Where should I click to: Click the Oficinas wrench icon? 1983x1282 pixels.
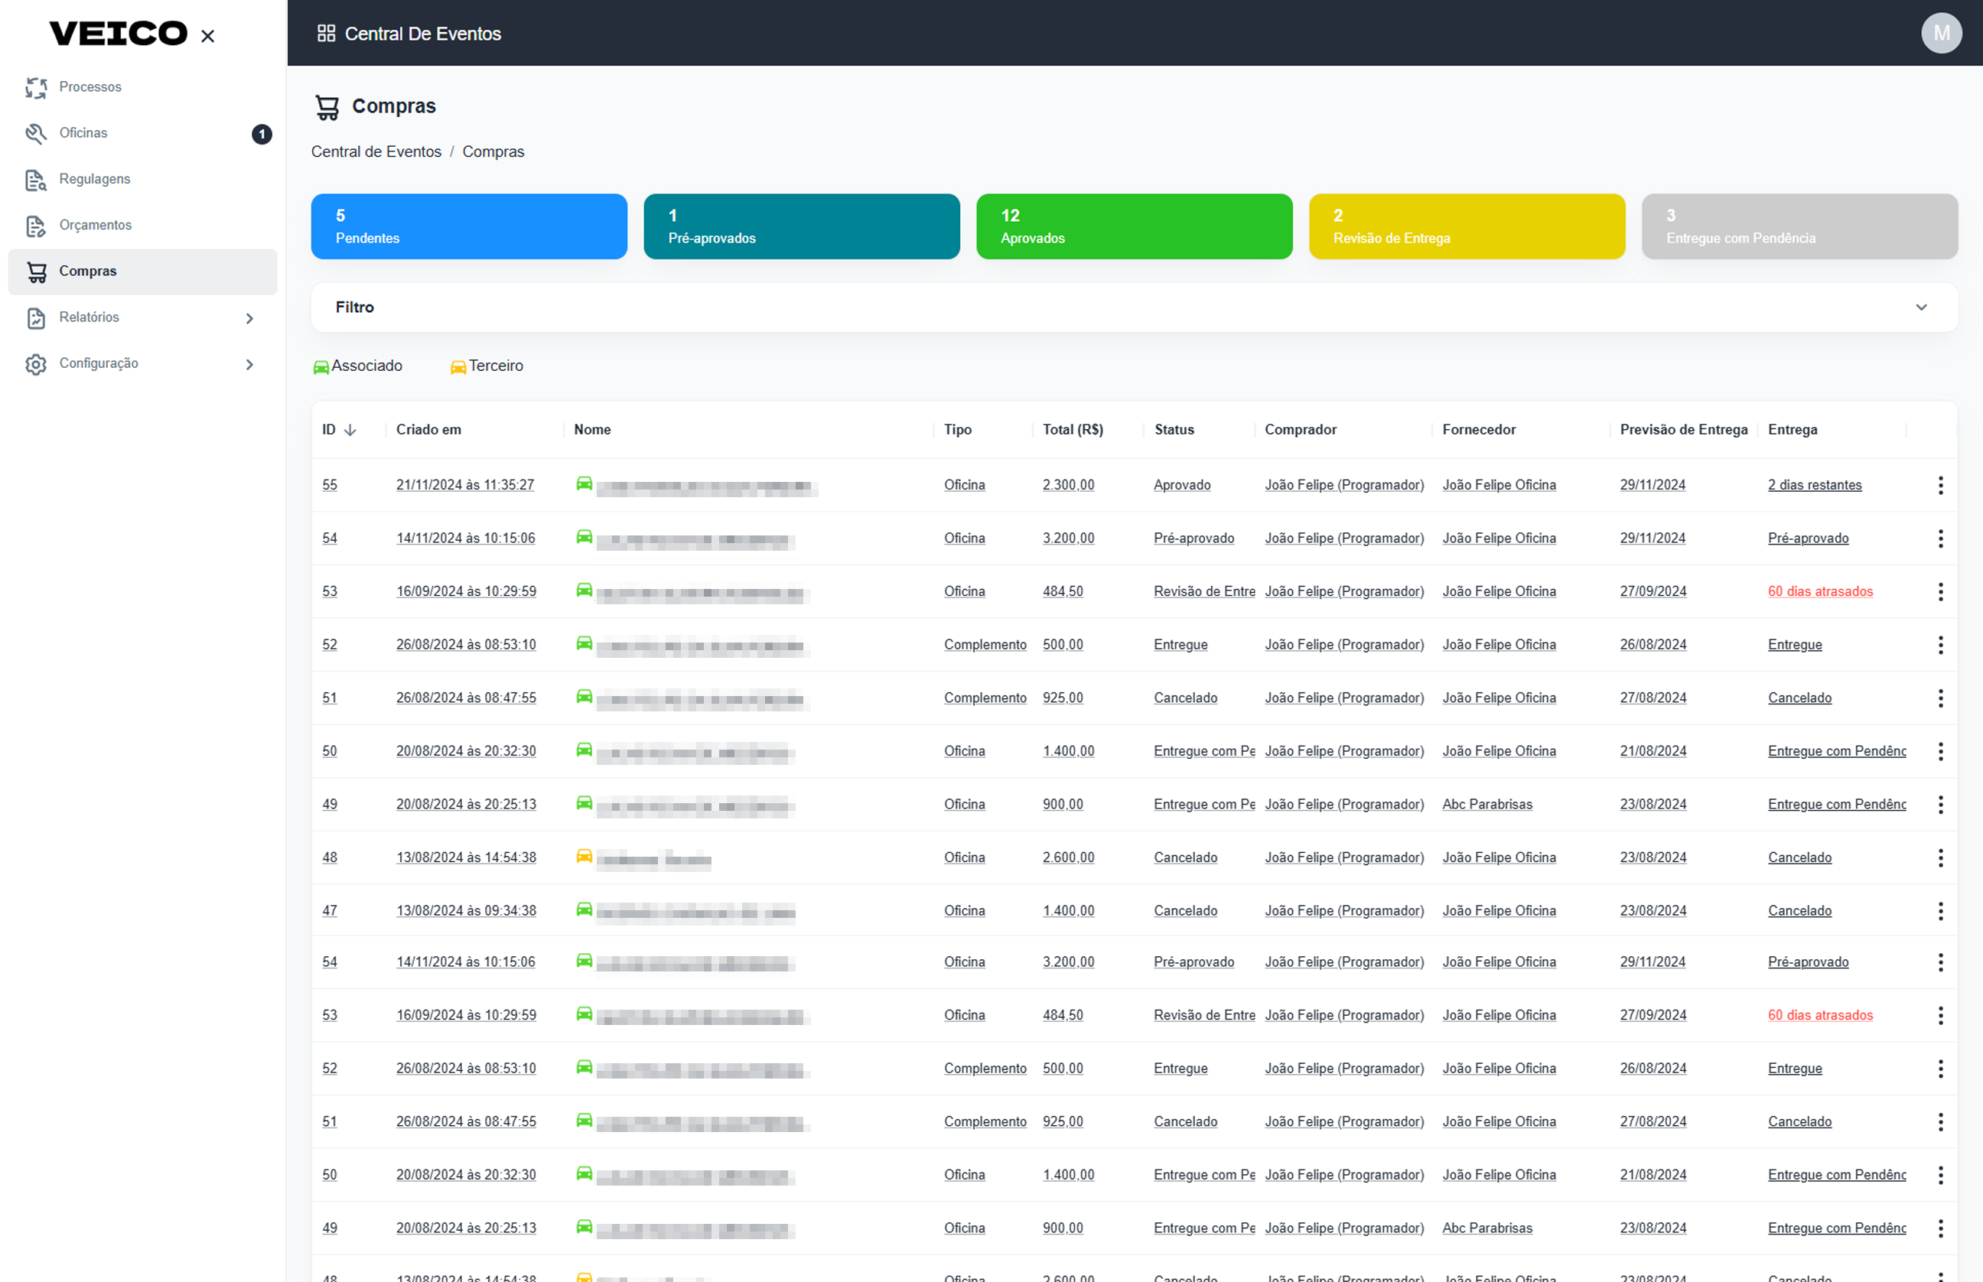coord(36,133)
